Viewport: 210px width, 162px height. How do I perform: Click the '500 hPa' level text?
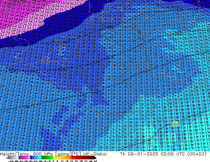point(42,154)
